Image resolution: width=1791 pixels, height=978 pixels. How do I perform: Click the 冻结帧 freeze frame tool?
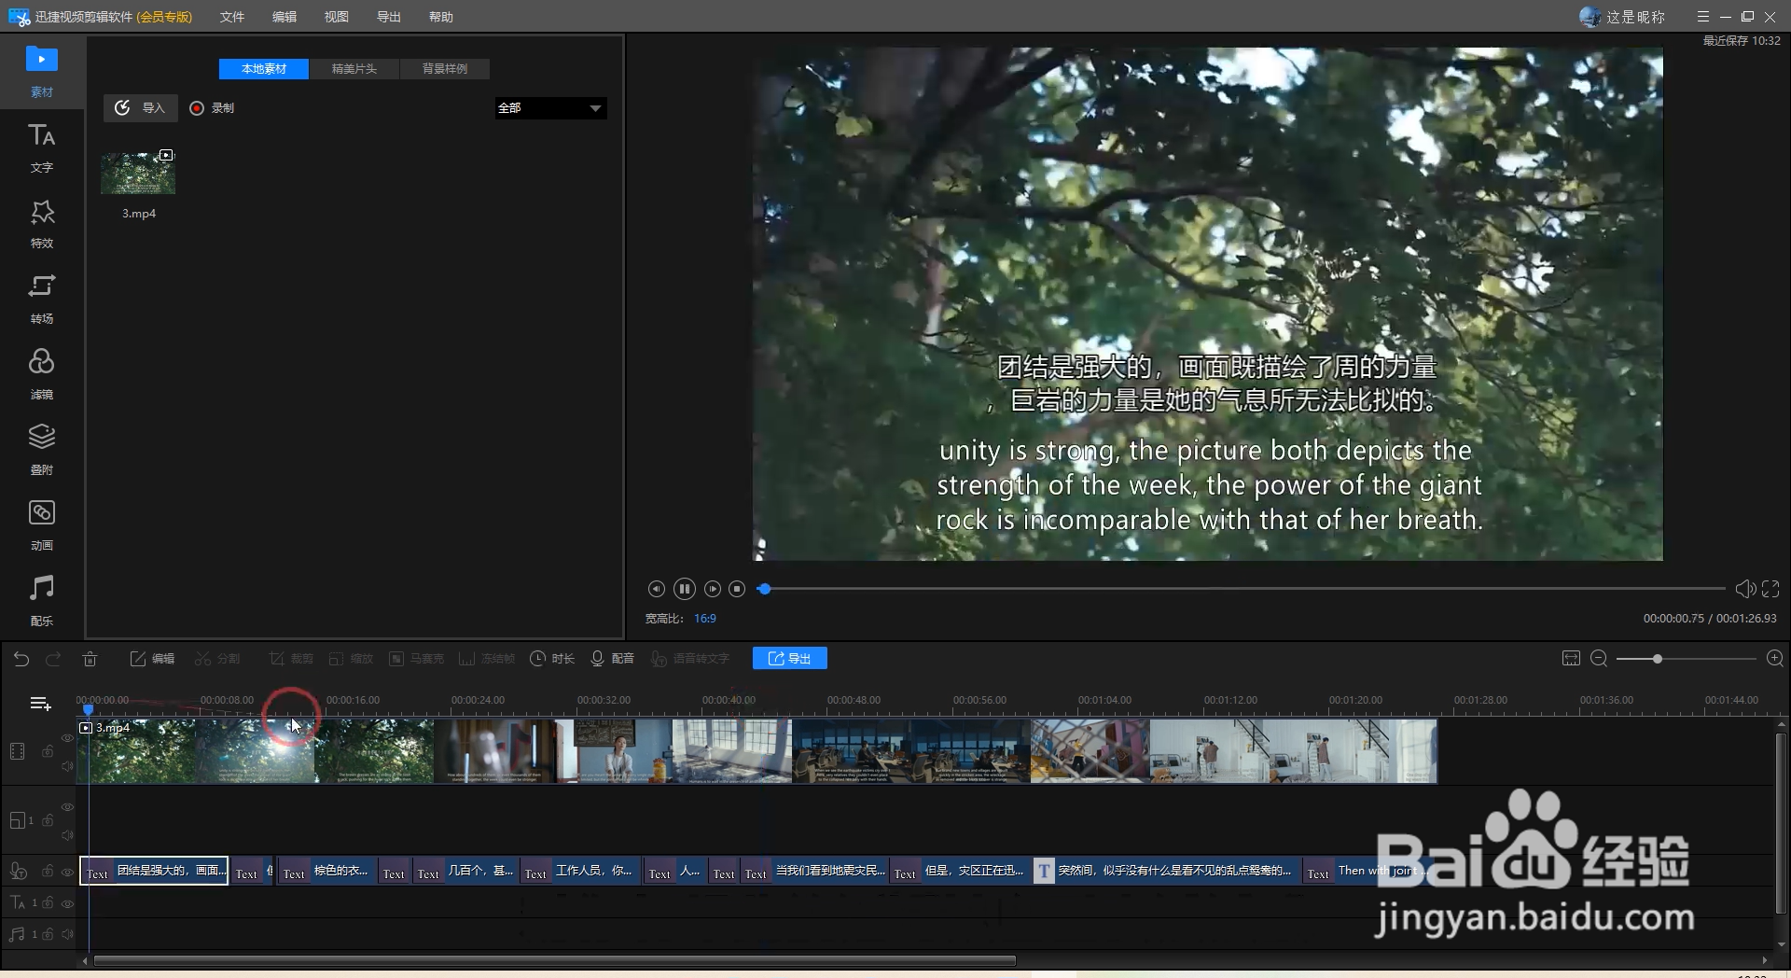487,659
